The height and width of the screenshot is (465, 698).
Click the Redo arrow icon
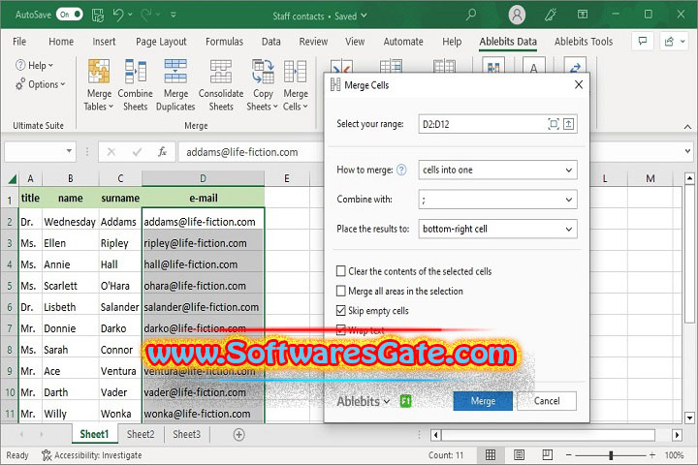click(146, 15)
